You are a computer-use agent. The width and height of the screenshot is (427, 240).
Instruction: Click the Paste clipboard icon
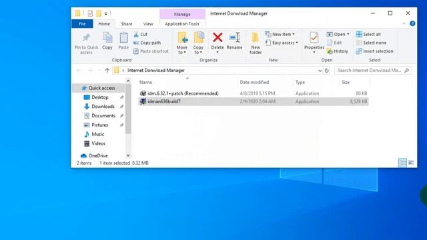tap(123, 37)
